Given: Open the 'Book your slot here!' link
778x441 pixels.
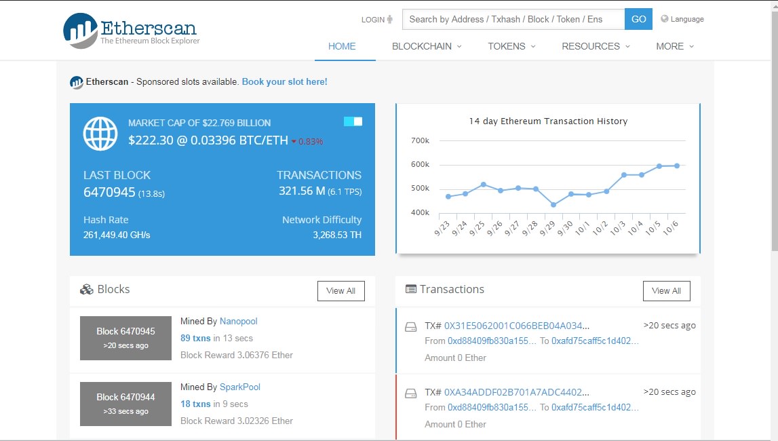Looking at the screenshot, I should click(x=284, y=82).
